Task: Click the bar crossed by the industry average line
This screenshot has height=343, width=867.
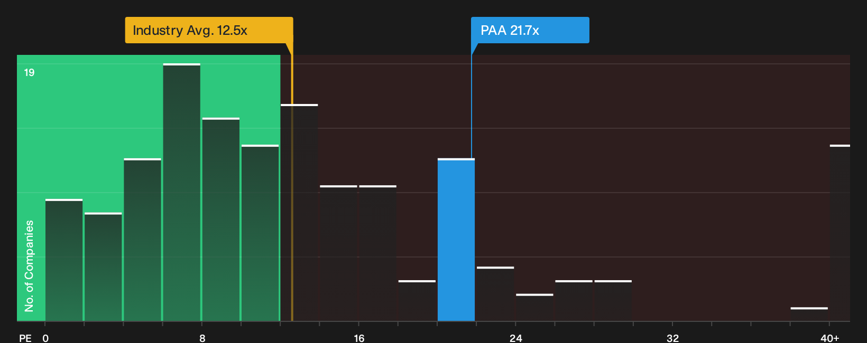Action: 299,213
